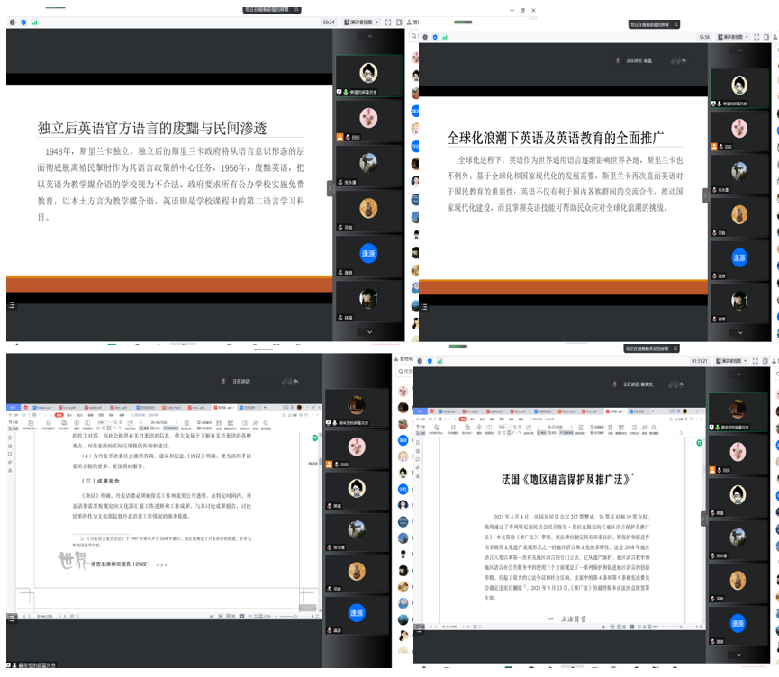Click the viewing-shared-screen banner atop bottom-right window
The height and width of the screenshot is (677, 779).
coord(648,348)
